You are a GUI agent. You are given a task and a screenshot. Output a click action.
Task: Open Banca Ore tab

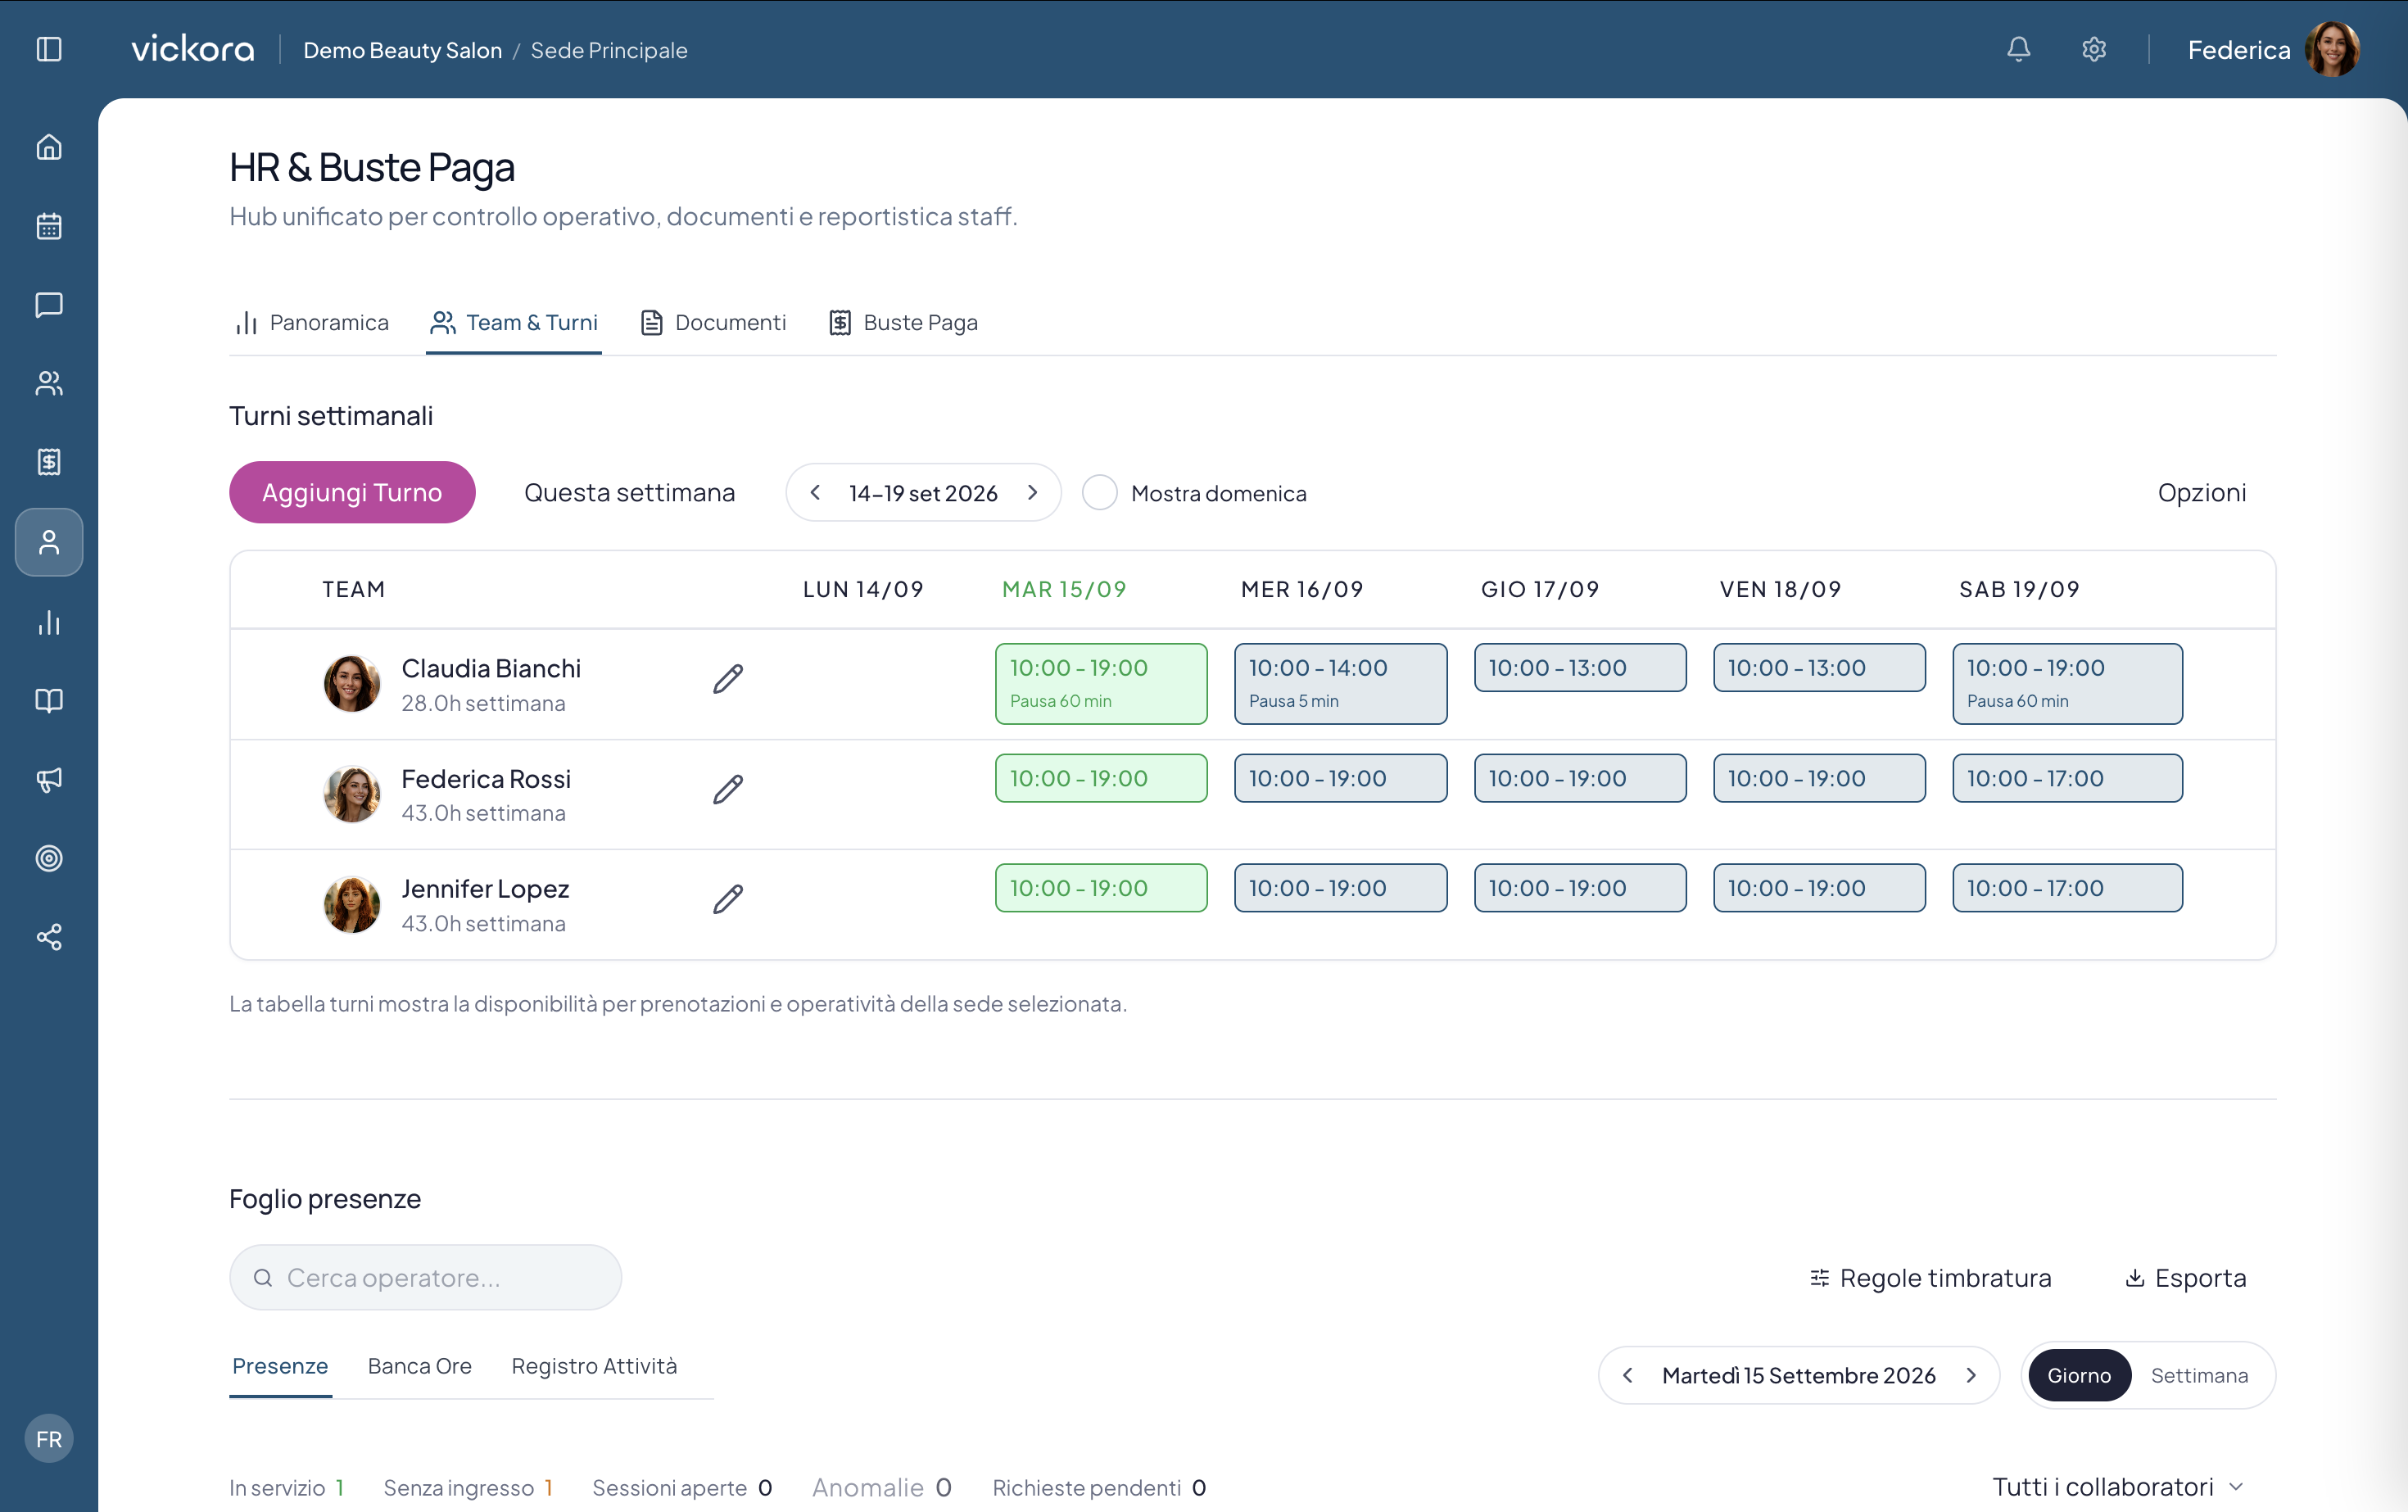(420, 1366)
